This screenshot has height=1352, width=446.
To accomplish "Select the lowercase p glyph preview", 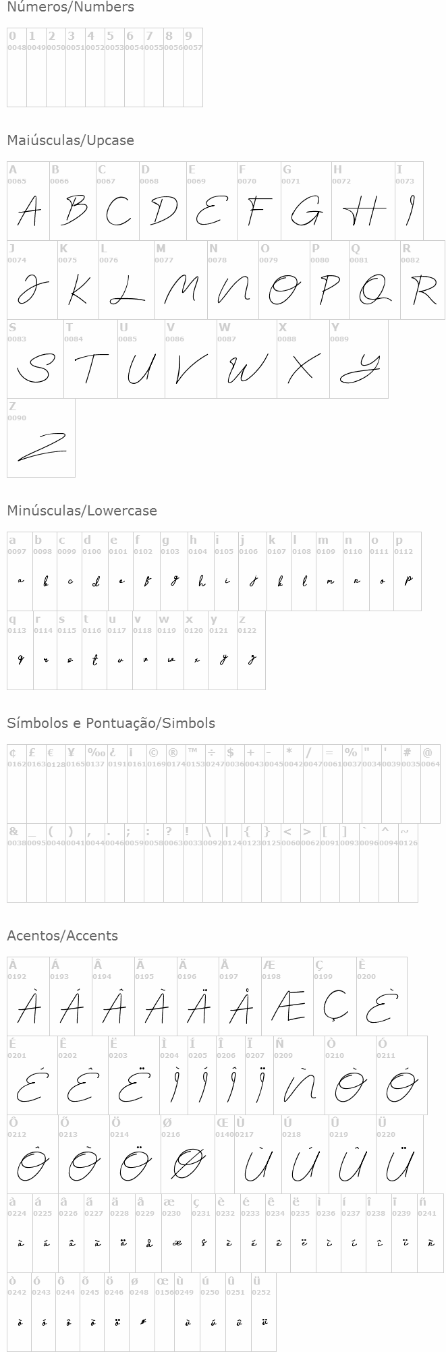I will [x=408, y=571].
